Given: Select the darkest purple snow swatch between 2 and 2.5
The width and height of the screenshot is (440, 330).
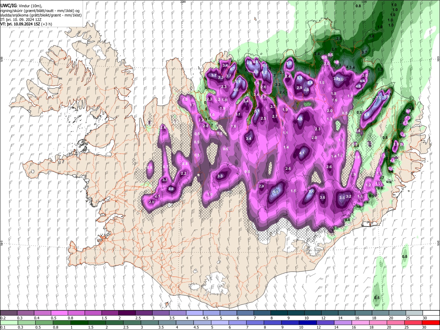Looking at the screenshot, I should pyautogui.click(x=127, y=313).
